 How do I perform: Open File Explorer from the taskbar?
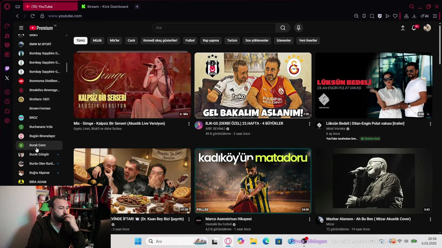253,241
